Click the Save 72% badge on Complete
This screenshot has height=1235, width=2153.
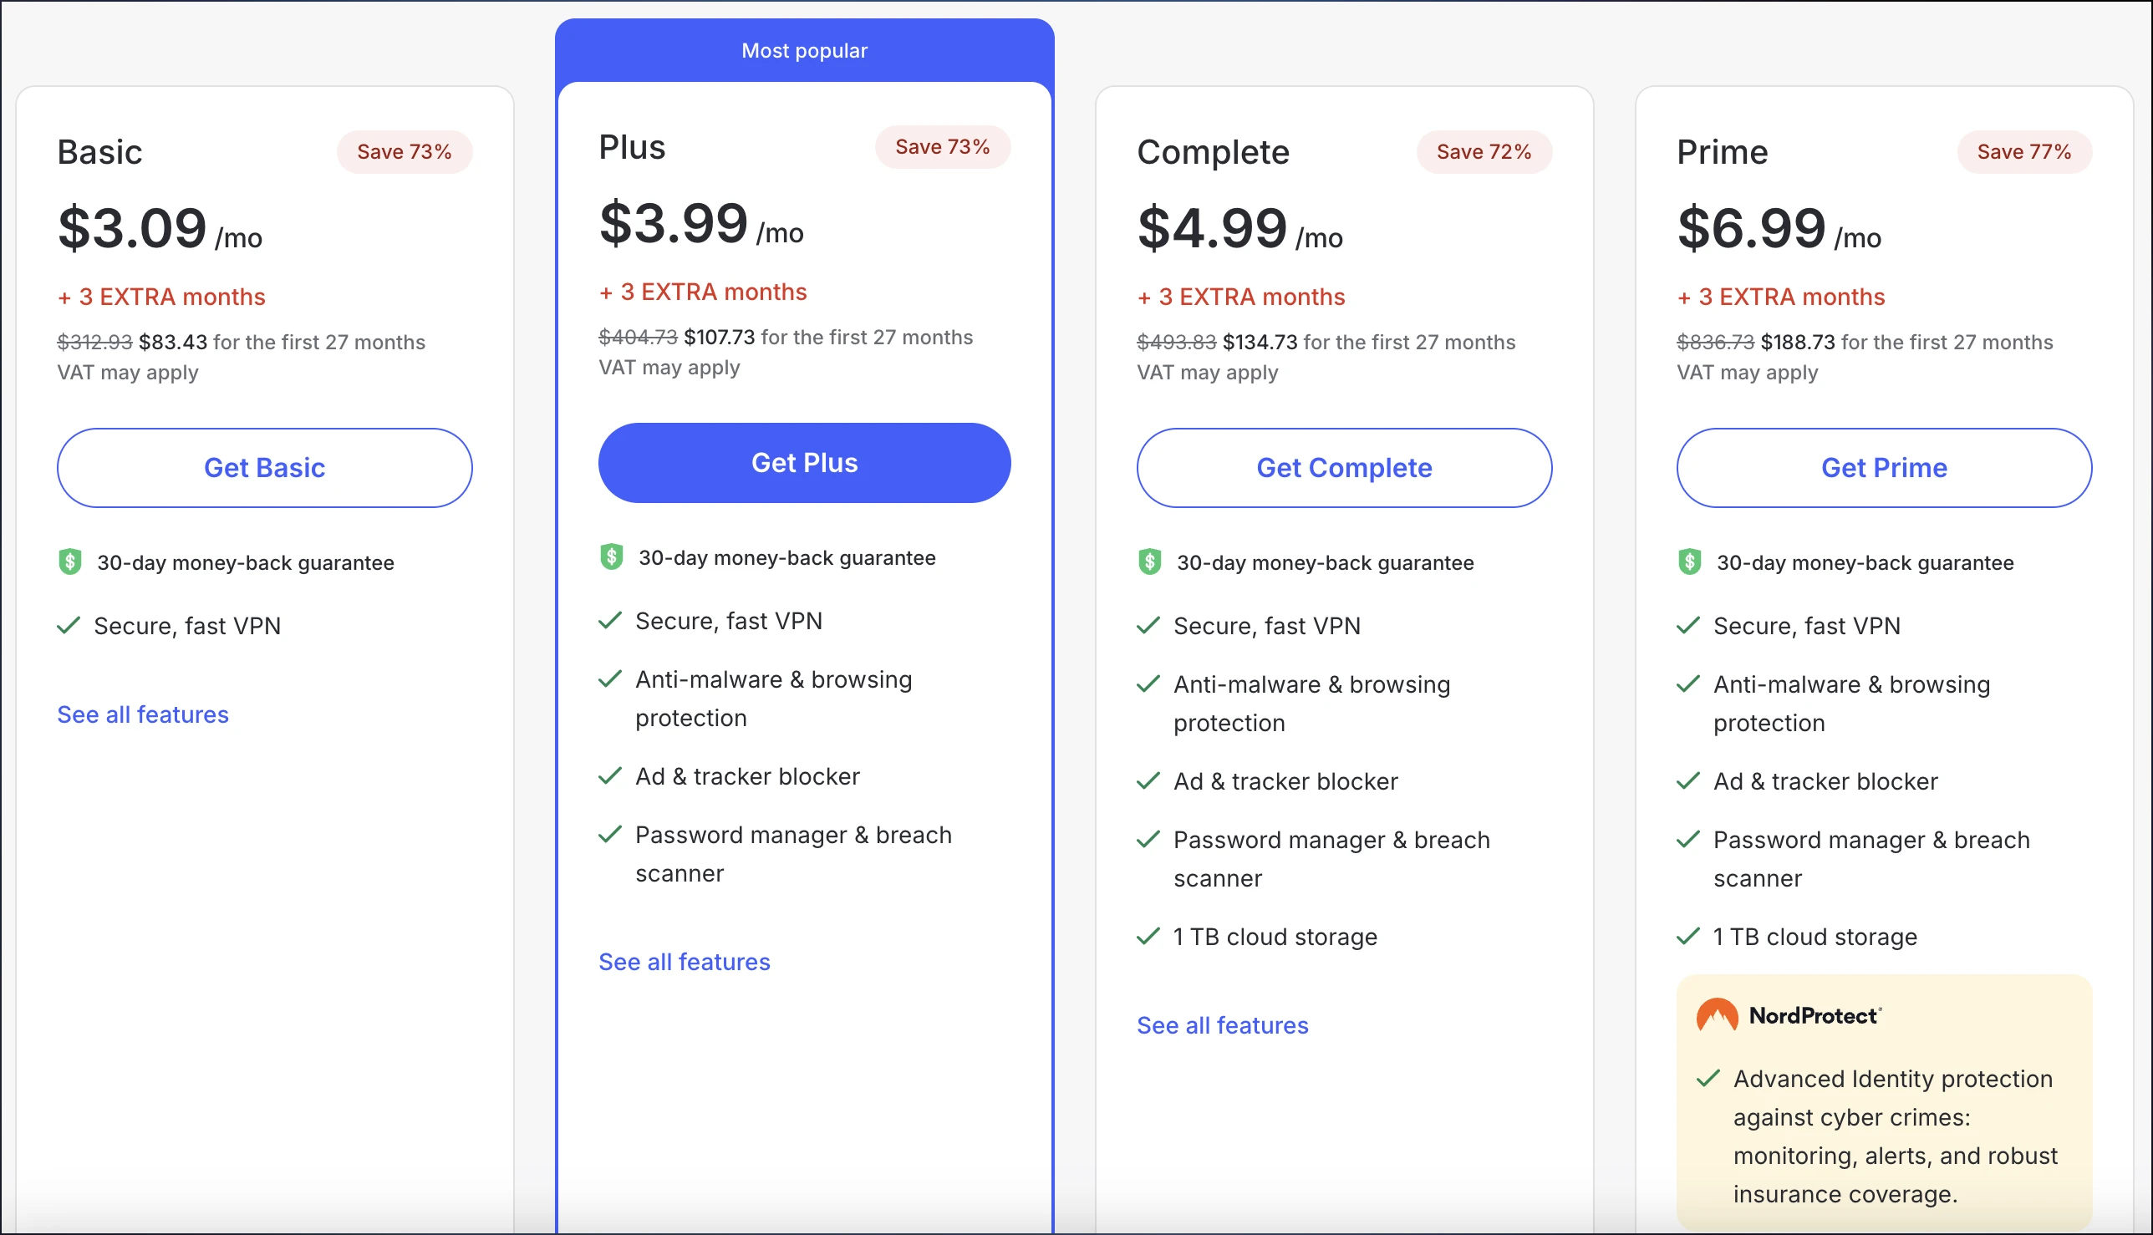pyautogui.click(x=1484, y=152)
